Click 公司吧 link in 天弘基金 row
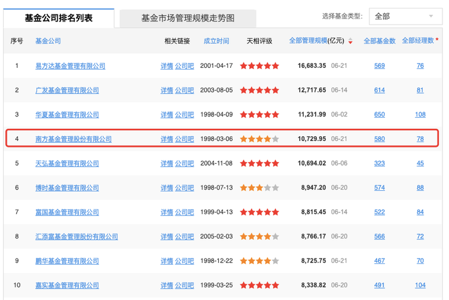Image resolution: width=449 pixels, height=300 pixels. (x=185, y=163)
